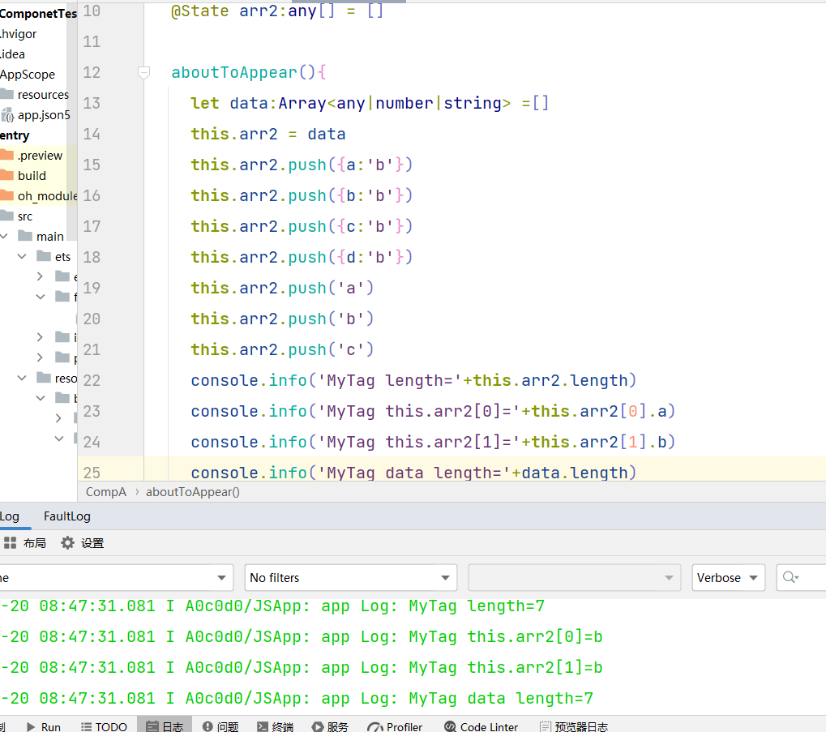Click the 布局 layout button label
826x732 pixels.
35,543
